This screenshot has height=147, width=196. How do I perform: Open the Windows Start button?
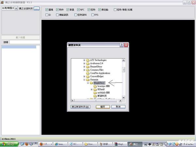[x=9, y=144]
